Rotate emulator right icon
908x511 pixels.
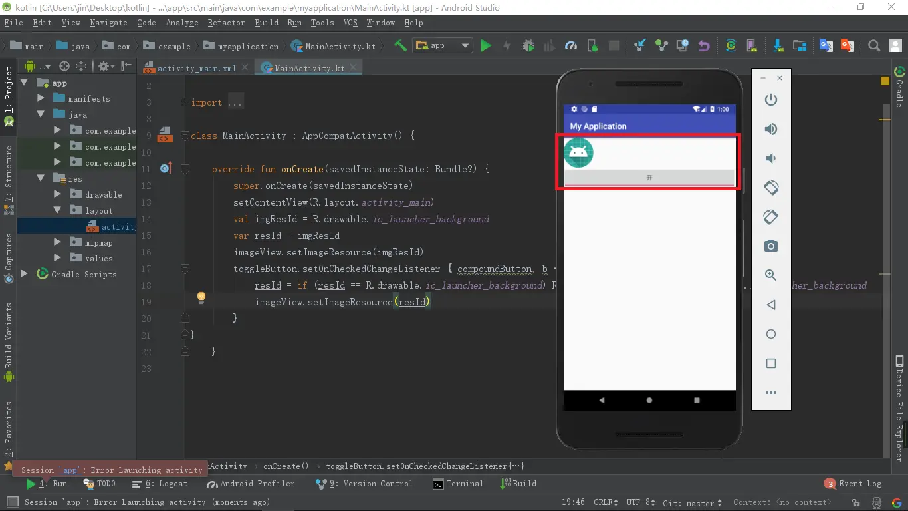click(771, 217)
